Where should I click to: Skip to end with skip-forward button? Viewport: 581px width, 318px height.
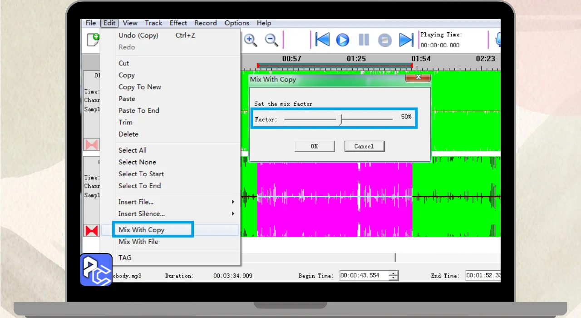coord(406,40)
